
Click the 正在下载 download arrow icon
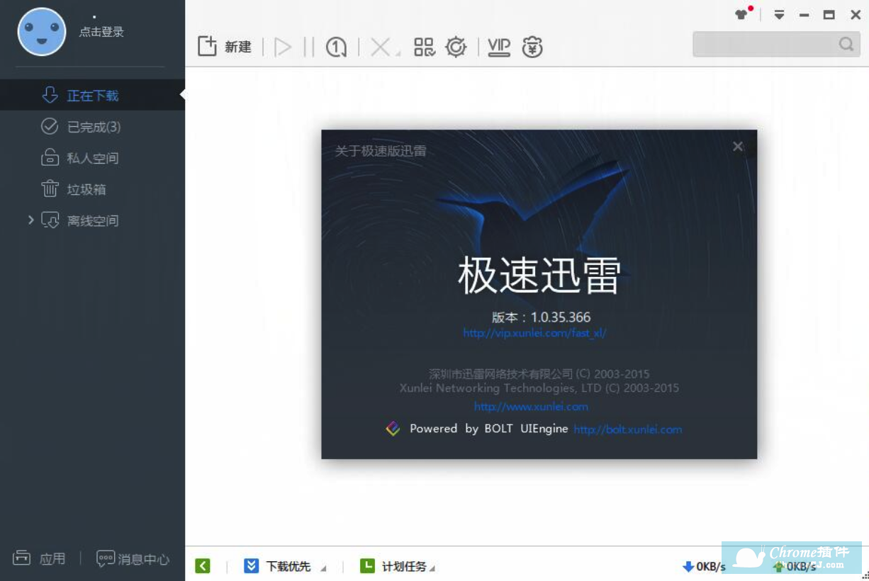(50, 95)
